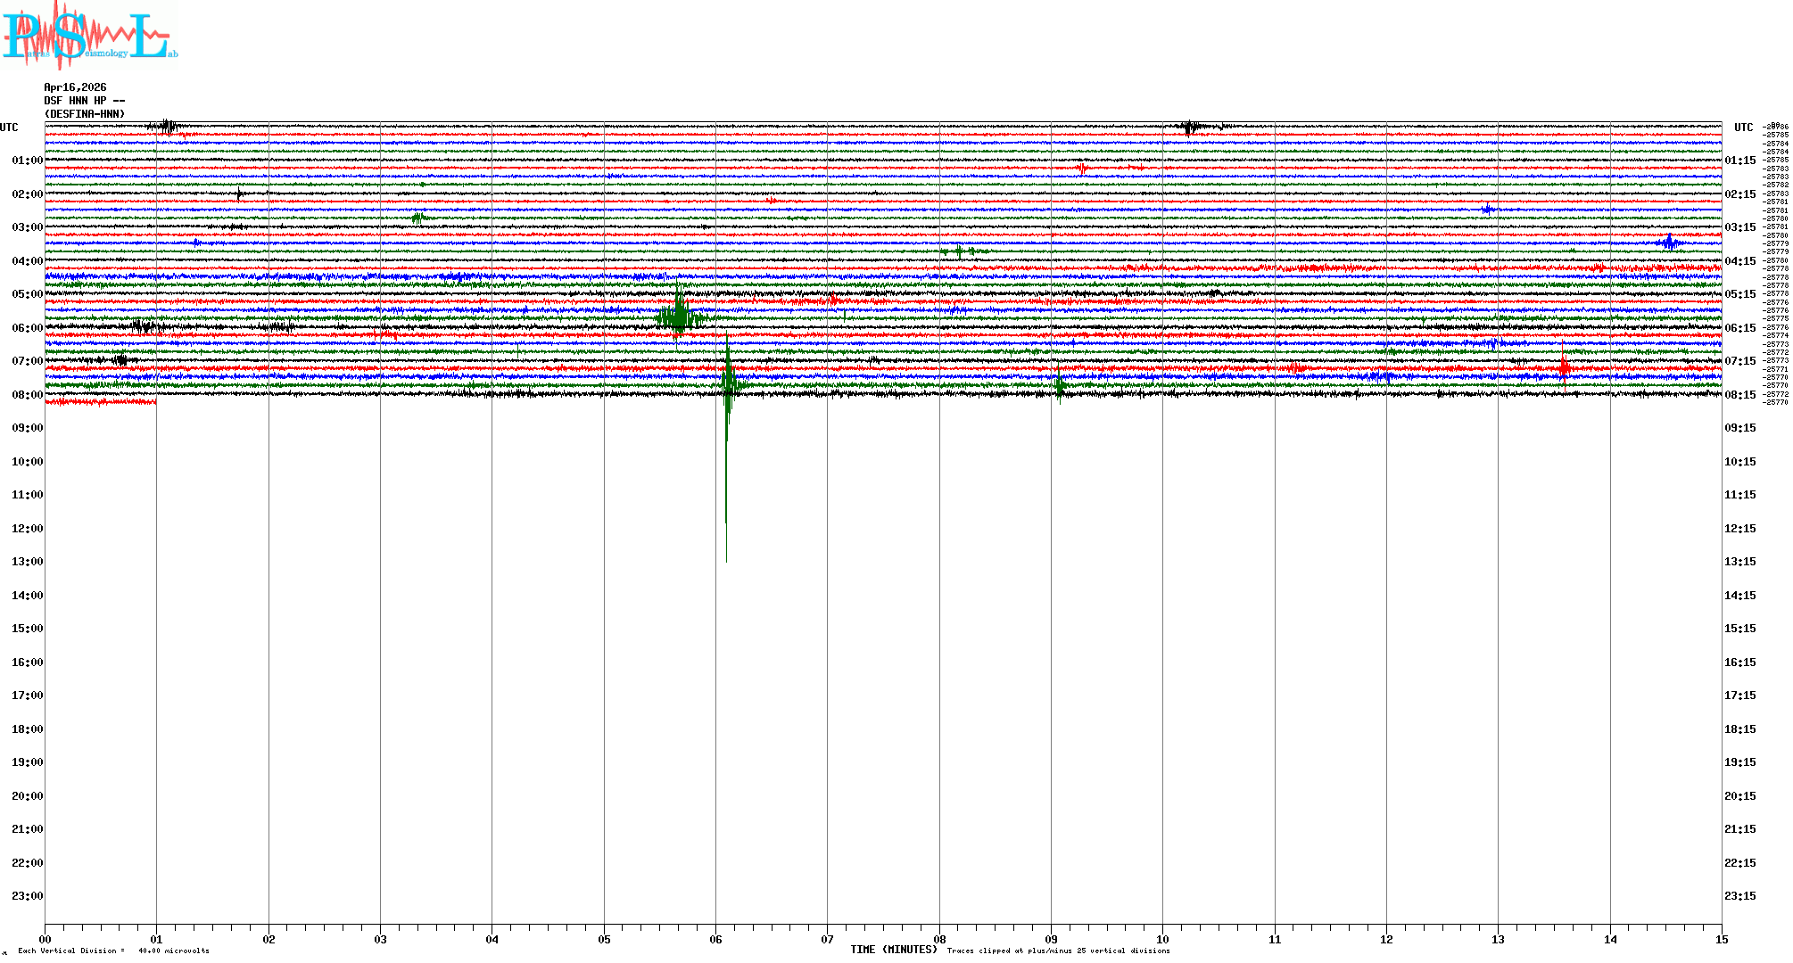Select the 13:00 hour label on left

click(x=27, y=562)
